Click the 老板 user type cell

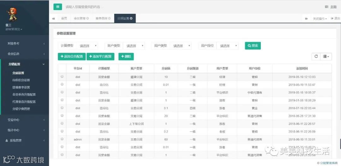(222, 132)
